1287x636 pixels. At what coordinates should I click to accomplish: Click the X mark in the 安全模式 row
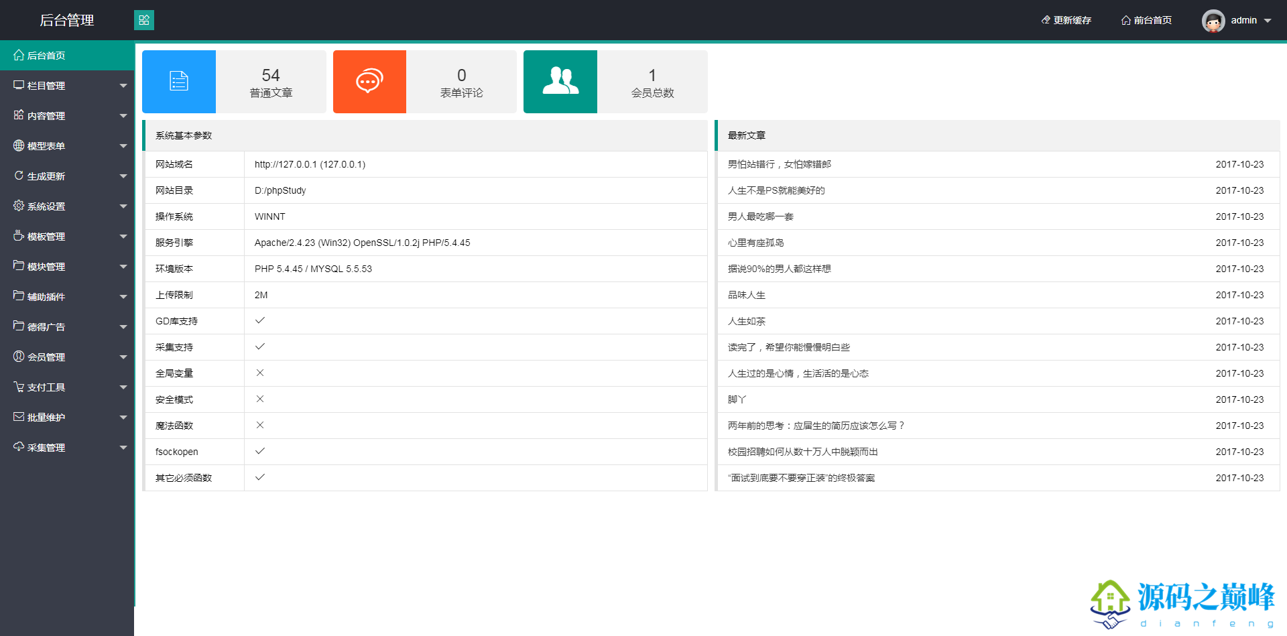click(260, 399)
